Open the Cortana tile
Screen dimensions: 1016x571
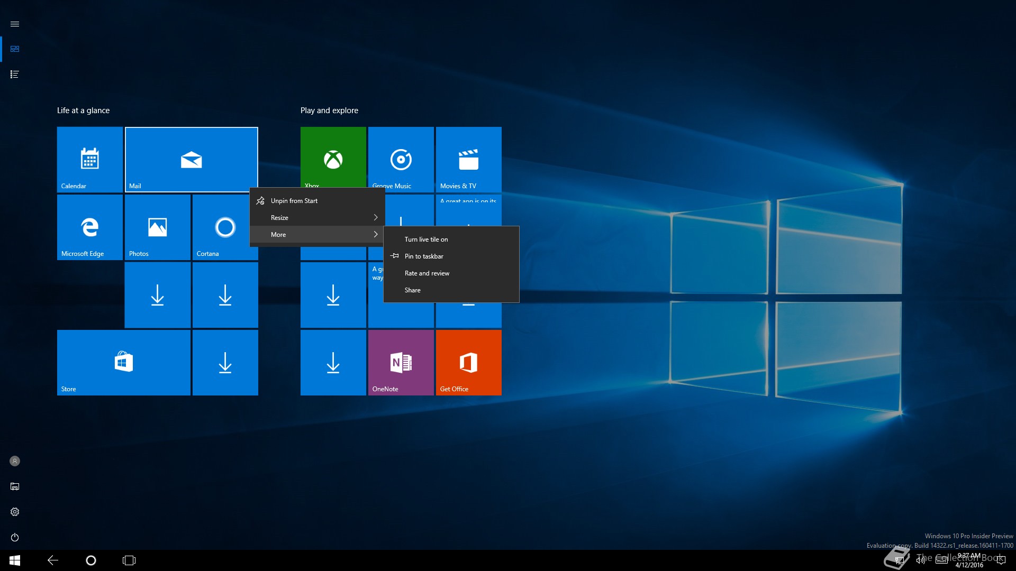click(222, 227)
